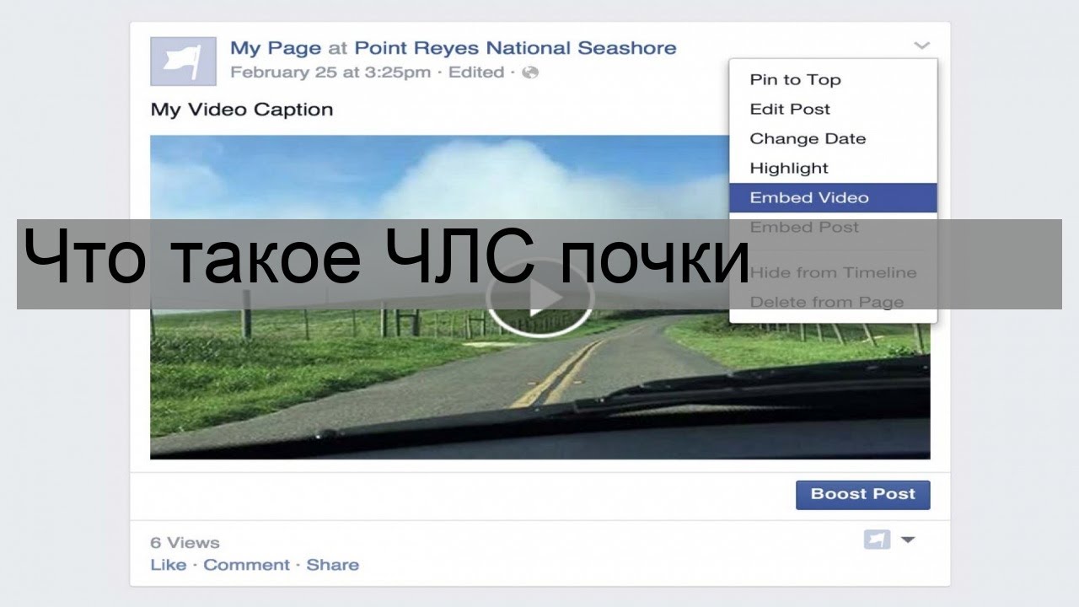1079x607 pixels.
Task: Share the video post
Action: pyautogui.click(x=332, y=565)
